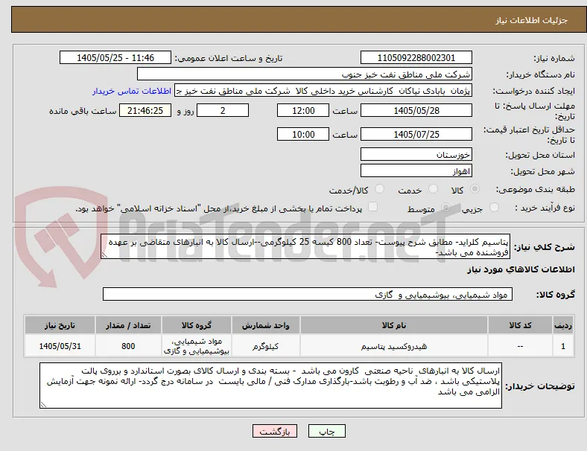
Task: Click the نام دستگاه خریدار label
Action: point(540,74)
